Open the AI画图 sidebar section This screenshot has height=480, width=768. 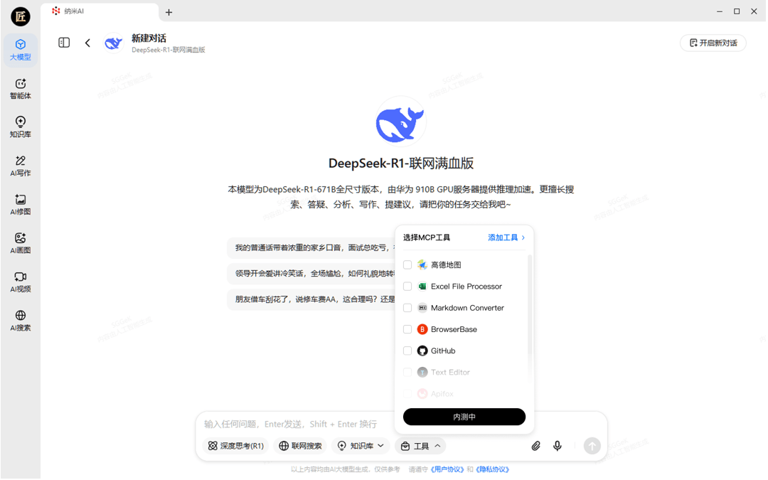20,243
